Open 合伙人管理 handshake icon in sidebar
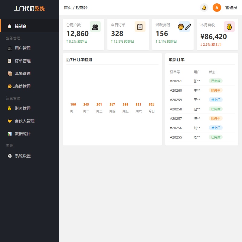242x242 pixels. (10, 121)
